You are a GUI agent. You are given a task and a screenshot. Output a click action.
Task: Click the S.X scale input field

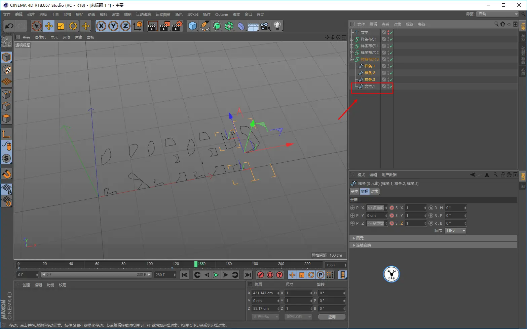[415, 208]
